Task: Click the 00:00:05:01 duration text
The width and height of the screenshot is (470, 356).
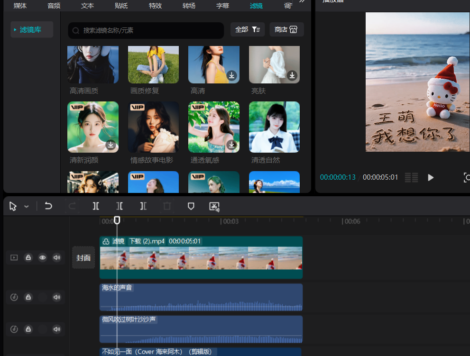Action: pos(380,177)
